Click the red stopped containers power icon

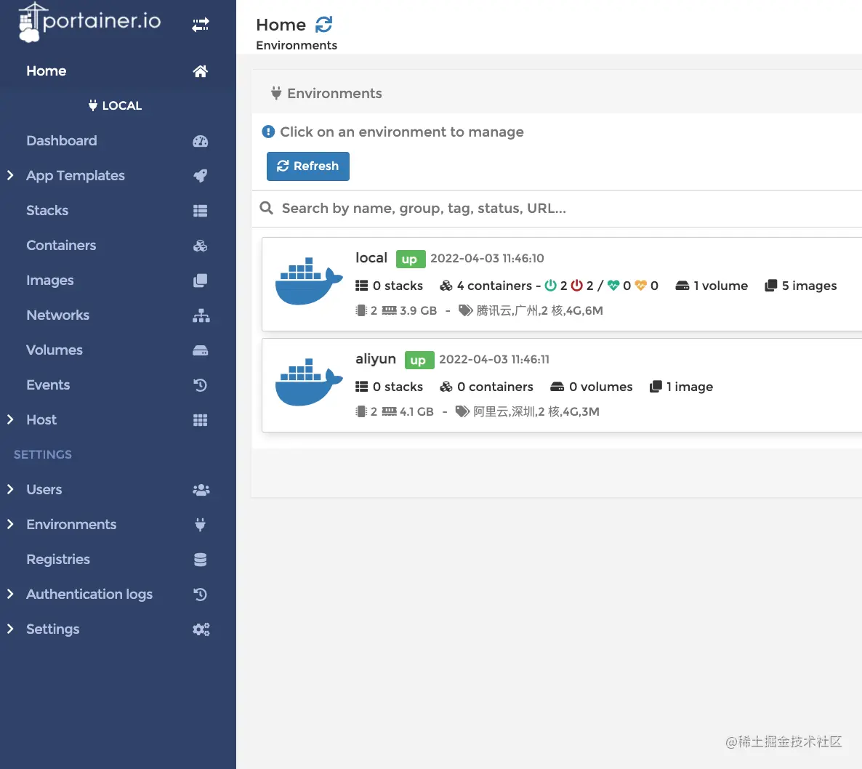[x=576, y=285]
